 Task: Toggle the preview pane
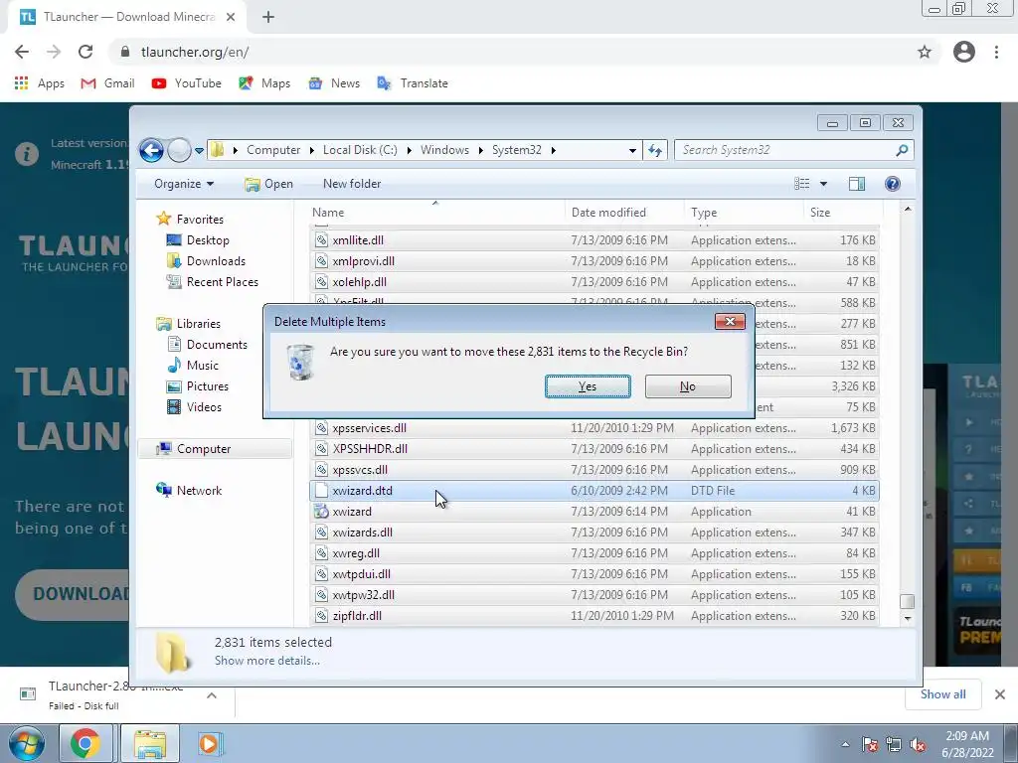pyautogui.click(x=857, y=184)
